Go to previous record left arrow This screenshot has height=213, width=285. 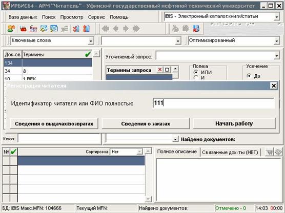point(116,29)
